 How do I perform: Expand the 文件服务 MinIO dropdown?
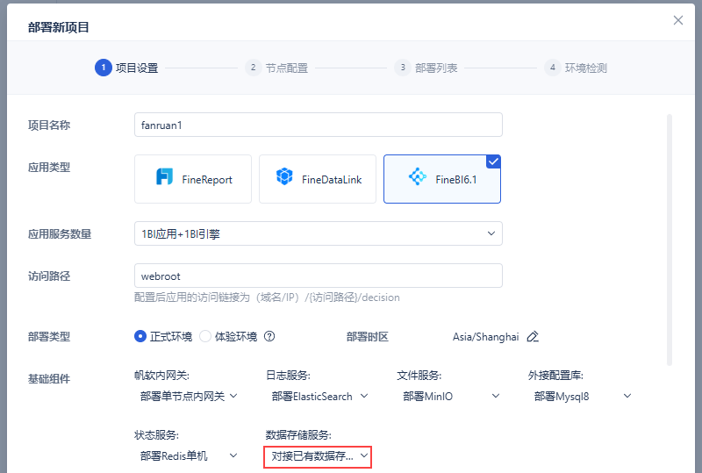pyautogui.click(x=451, y=396)
